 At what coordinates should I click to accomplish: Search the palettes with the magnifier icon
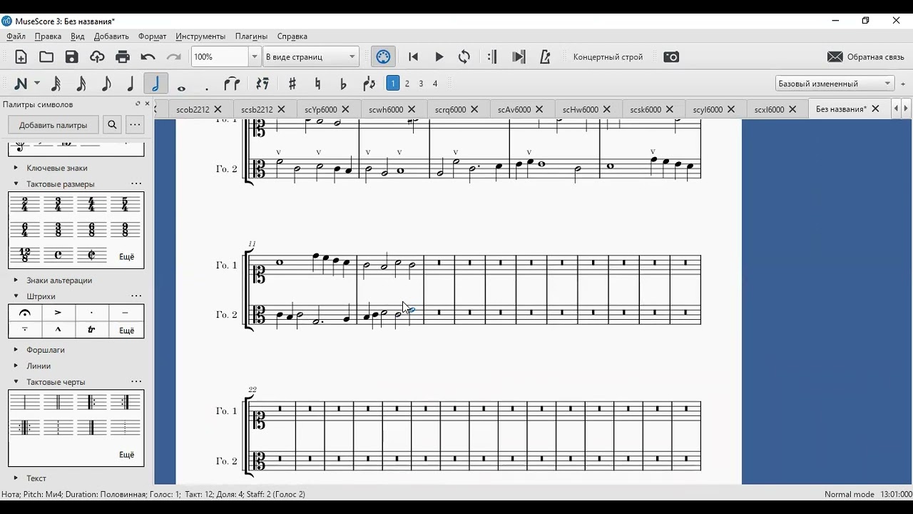coord(112,125)
